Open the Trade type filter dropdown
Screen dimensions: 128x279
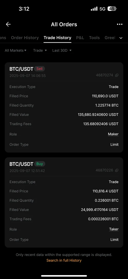point(40,51)
